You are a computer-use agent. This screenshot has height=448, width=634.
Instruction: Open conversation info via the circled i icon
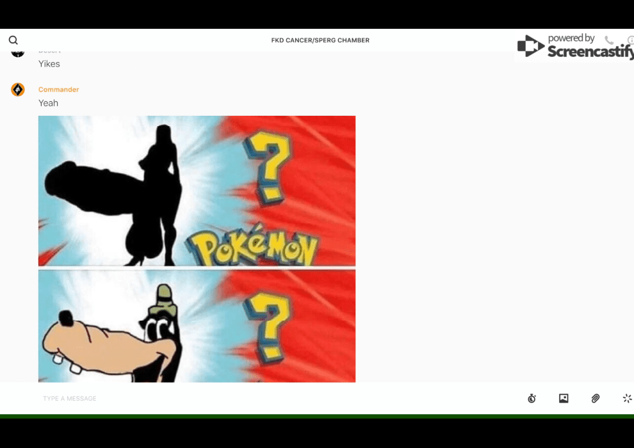(x=630, y=40)
